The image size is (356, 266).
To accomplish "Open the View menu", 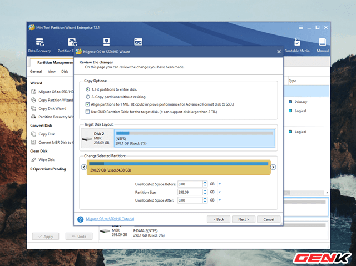I will click(52, 72).
